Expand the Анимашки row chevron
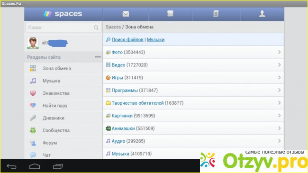Screen dimensions: 308x173 pos(279,128)
